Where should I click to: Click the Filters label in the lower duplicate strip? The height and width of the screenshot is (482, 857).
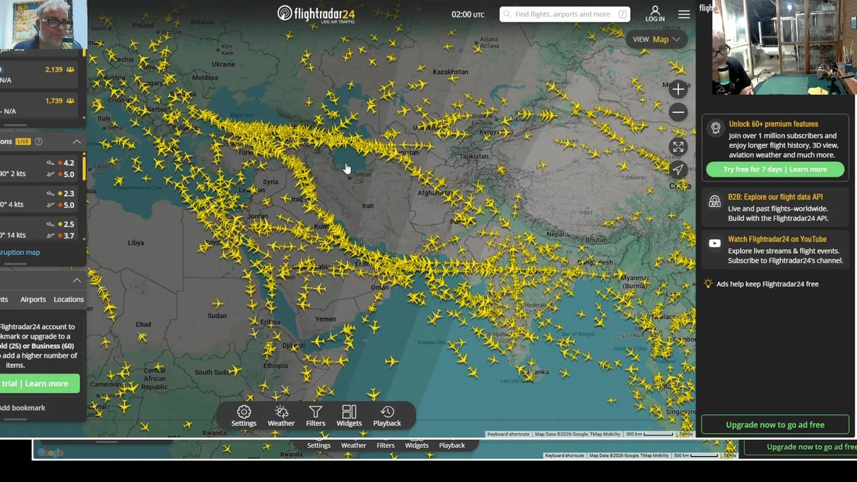(386, 445)
